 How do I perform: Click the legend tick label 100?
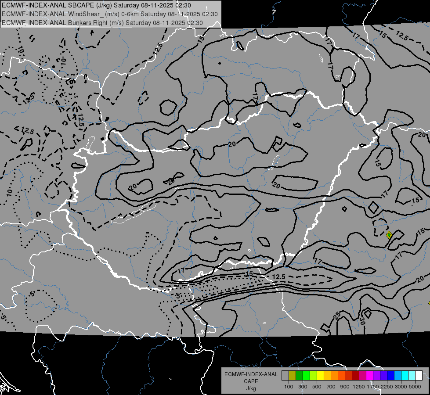tap(289, 387)
